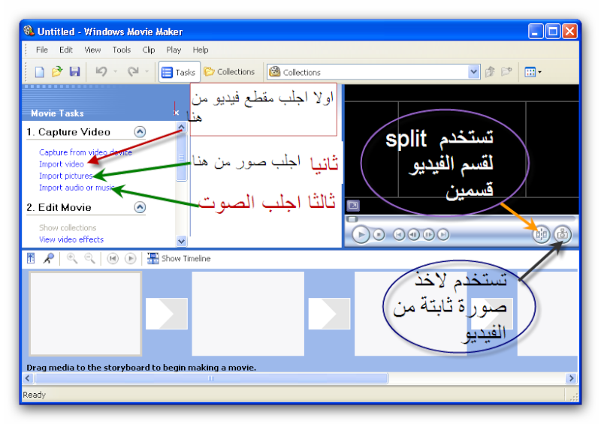Click the second storyboard transition cell
601x424 pixels.
coord(329,313)
